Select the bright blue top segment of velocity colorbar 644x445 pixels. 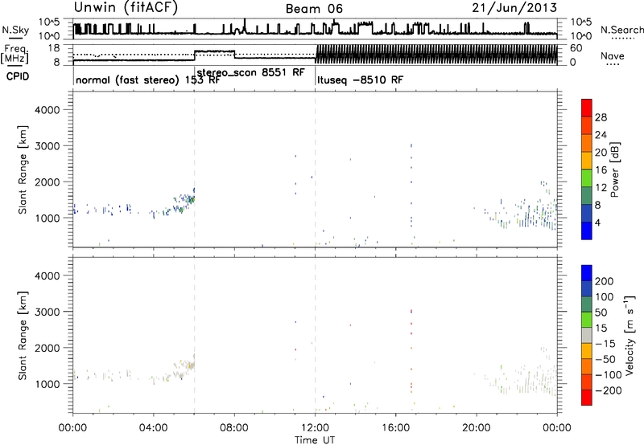tap(587, 273)
